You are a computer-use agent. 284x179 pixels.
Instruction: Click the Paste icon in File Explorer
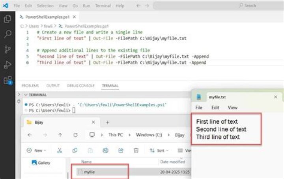[x=90, y=151]
